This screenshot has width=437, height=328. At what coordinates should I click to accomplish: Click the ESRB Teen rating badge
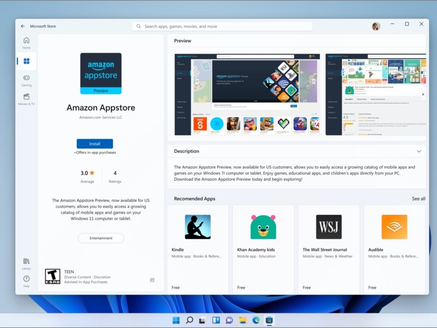click(x=53, y=276)
